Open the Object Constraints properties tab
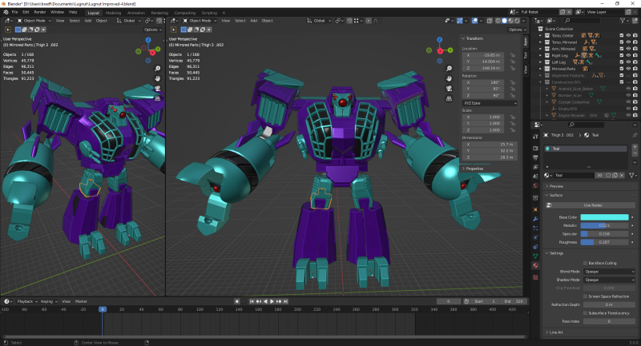 click(x=535, y=247)
